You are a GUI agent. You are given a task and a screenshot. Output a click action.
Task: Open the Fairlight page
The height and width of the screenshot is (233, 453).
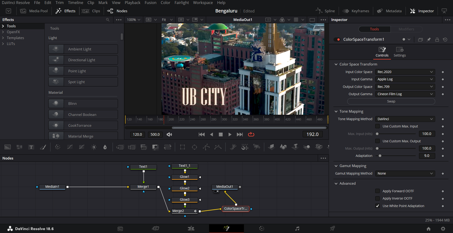click(297, 229)
